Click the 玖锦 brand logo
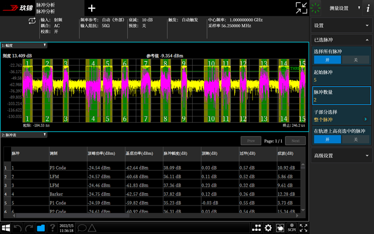374x234 pixels. click(x=18, y=8)
